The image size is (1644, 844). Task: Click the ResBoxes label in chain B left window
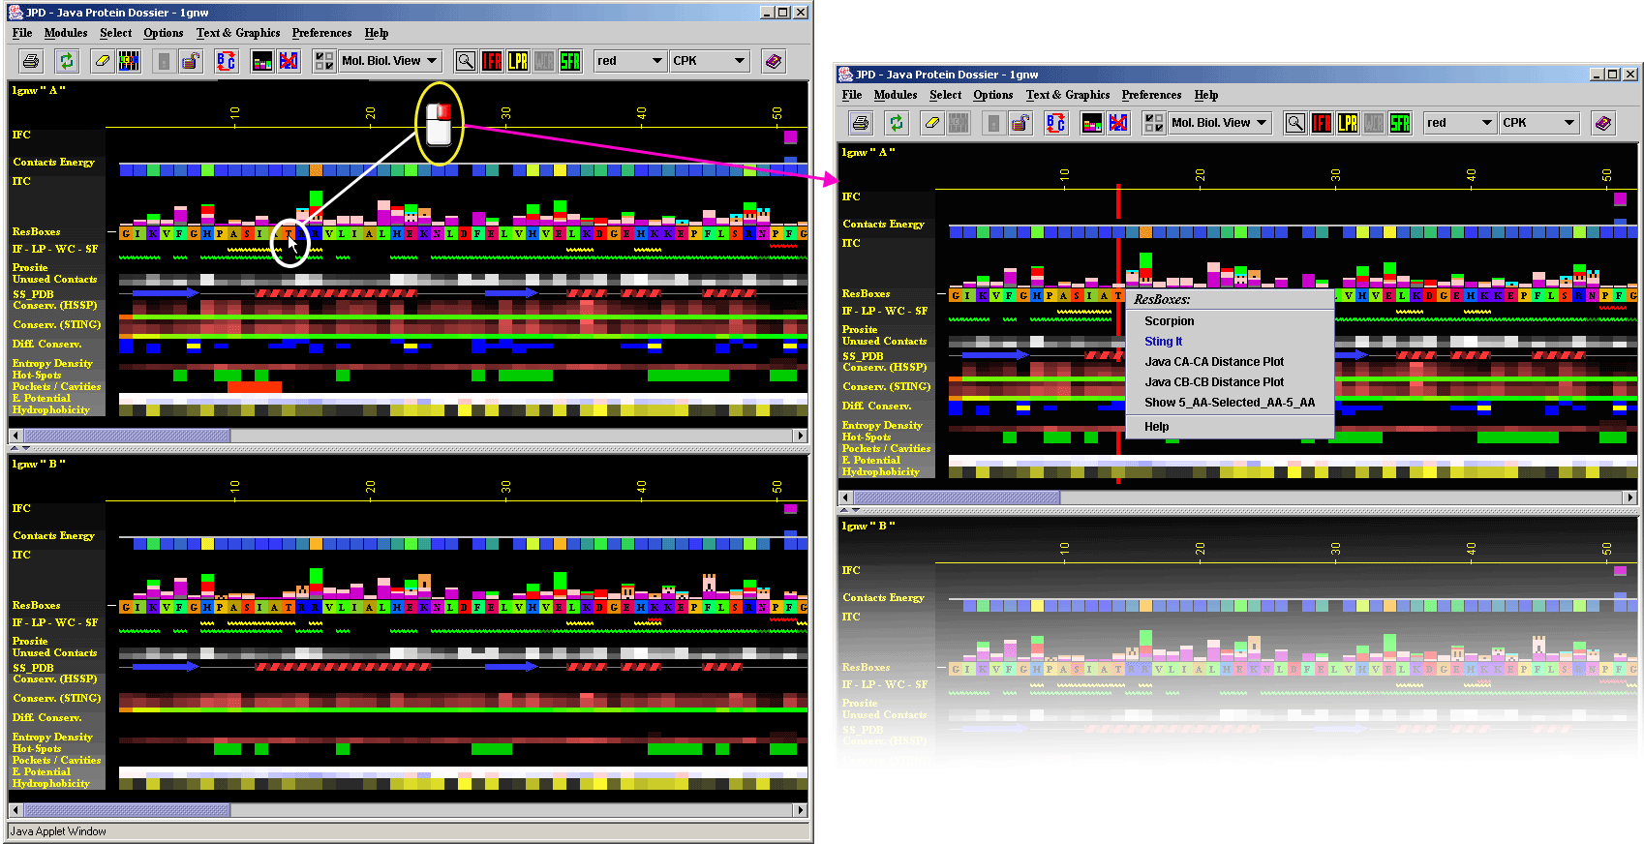click(37, 606)
